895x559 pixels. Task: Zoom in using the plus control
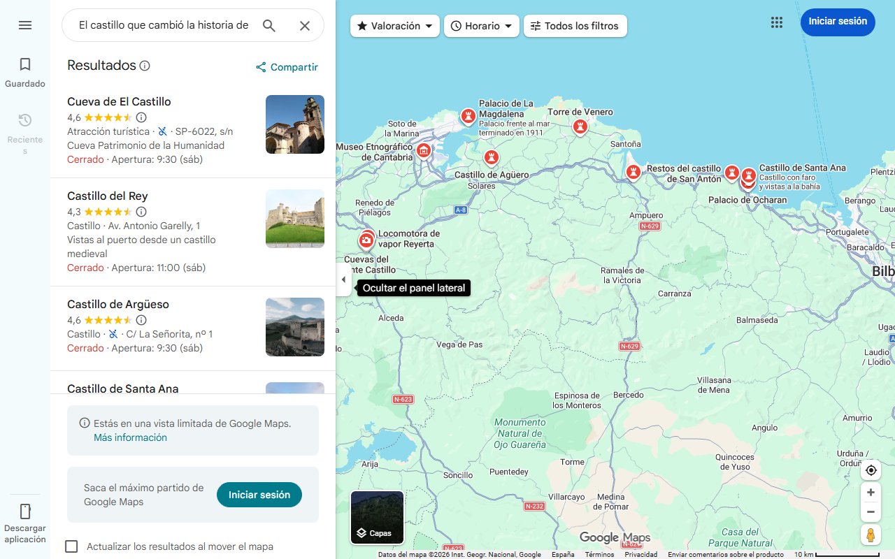click(871, 492)
